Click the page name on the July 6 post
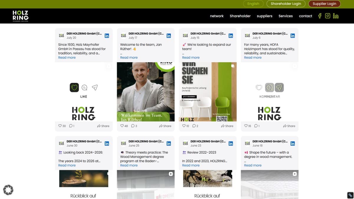 270,34
